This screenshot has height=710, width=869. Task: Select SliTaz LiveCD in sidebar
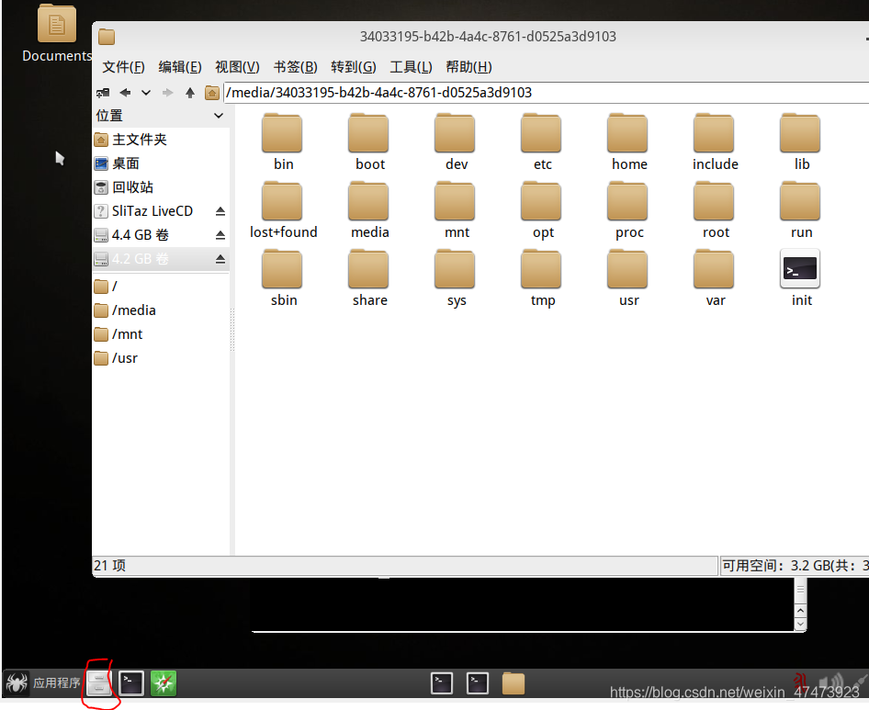coord(152,211)
